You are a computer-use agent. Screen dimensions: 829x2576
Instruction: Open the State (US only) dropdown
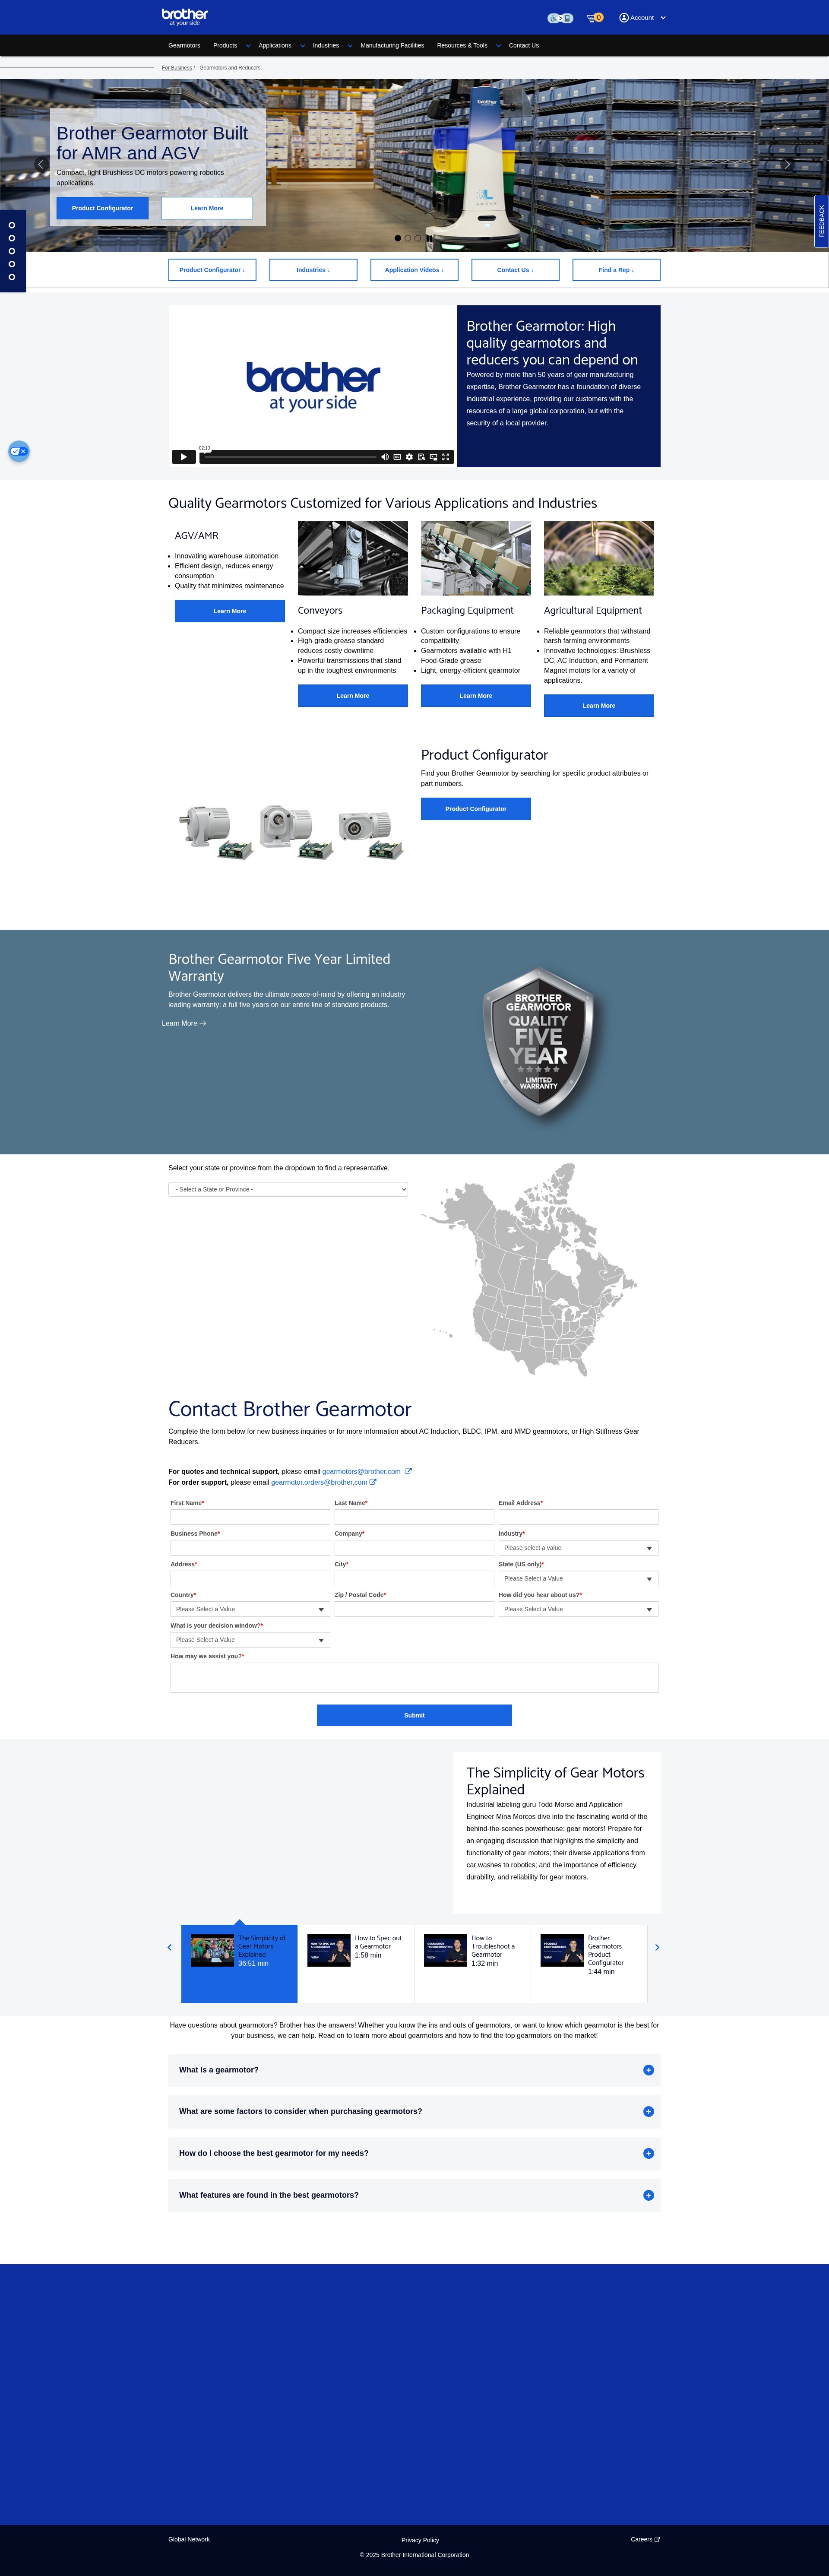click(x=578, y=1578)
